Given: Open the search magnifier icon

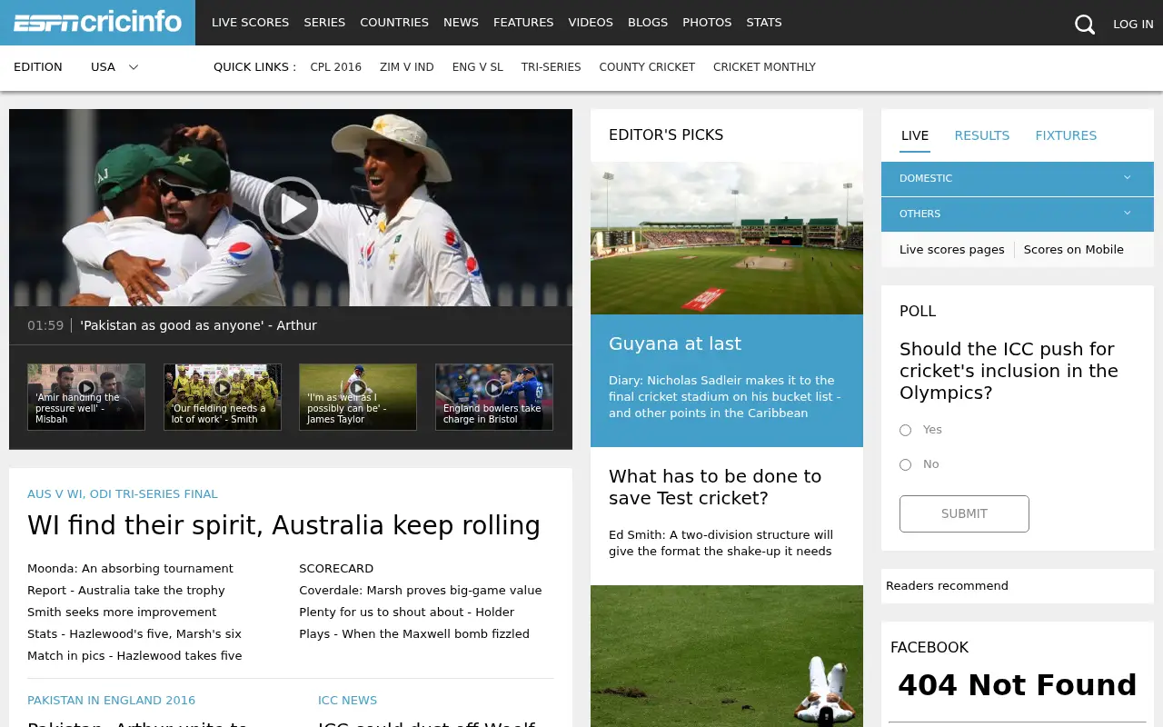Looking at the screenshot, I should click(x=1085, y=24).
